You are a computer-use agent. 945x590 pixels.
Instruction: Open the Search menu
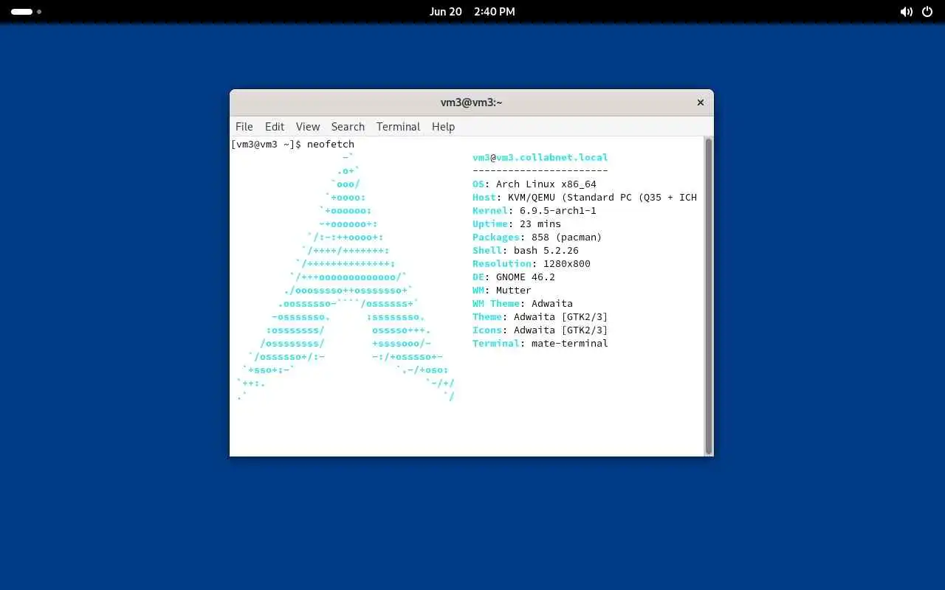coord(348,127)
